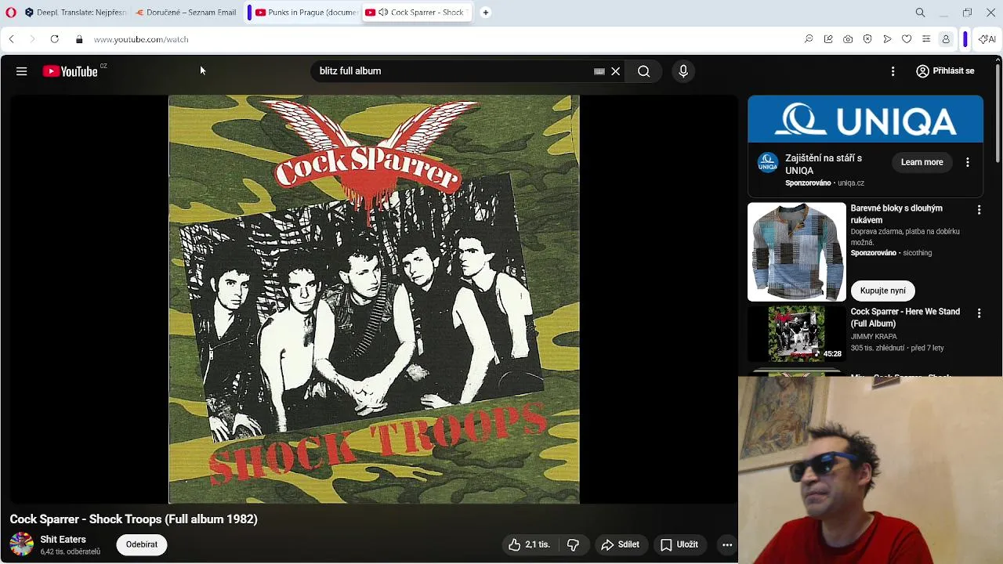Go to YouTube home via logo

pos(71,71)
